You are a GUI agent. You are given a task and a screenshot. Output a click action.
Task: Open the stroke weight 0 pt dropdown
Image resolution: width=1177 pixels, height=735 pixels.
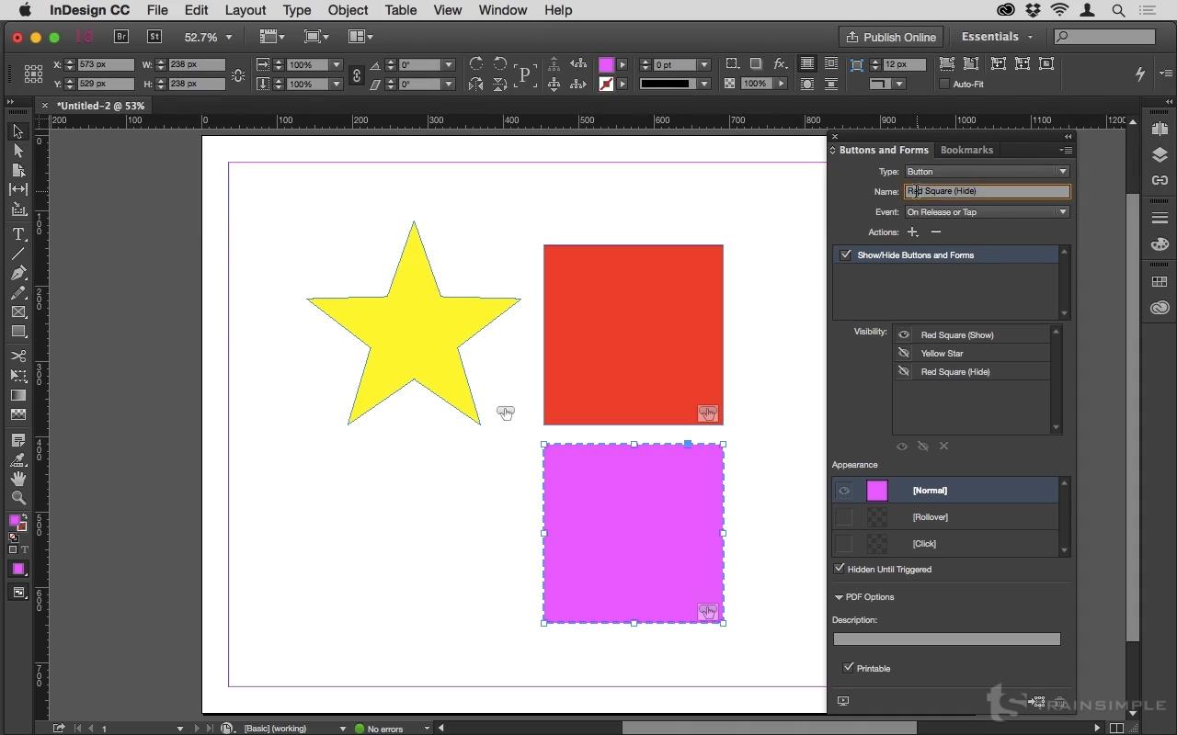(x=704, y=64)
